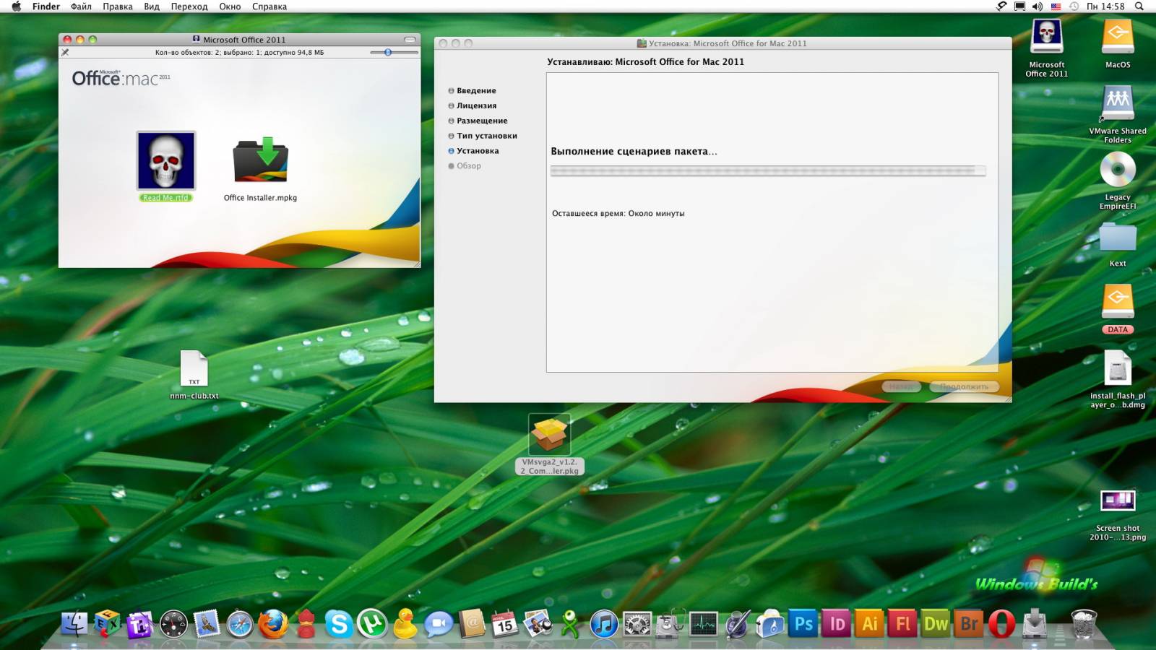Launch Dashboard from the dock

(x=173, y=624)
